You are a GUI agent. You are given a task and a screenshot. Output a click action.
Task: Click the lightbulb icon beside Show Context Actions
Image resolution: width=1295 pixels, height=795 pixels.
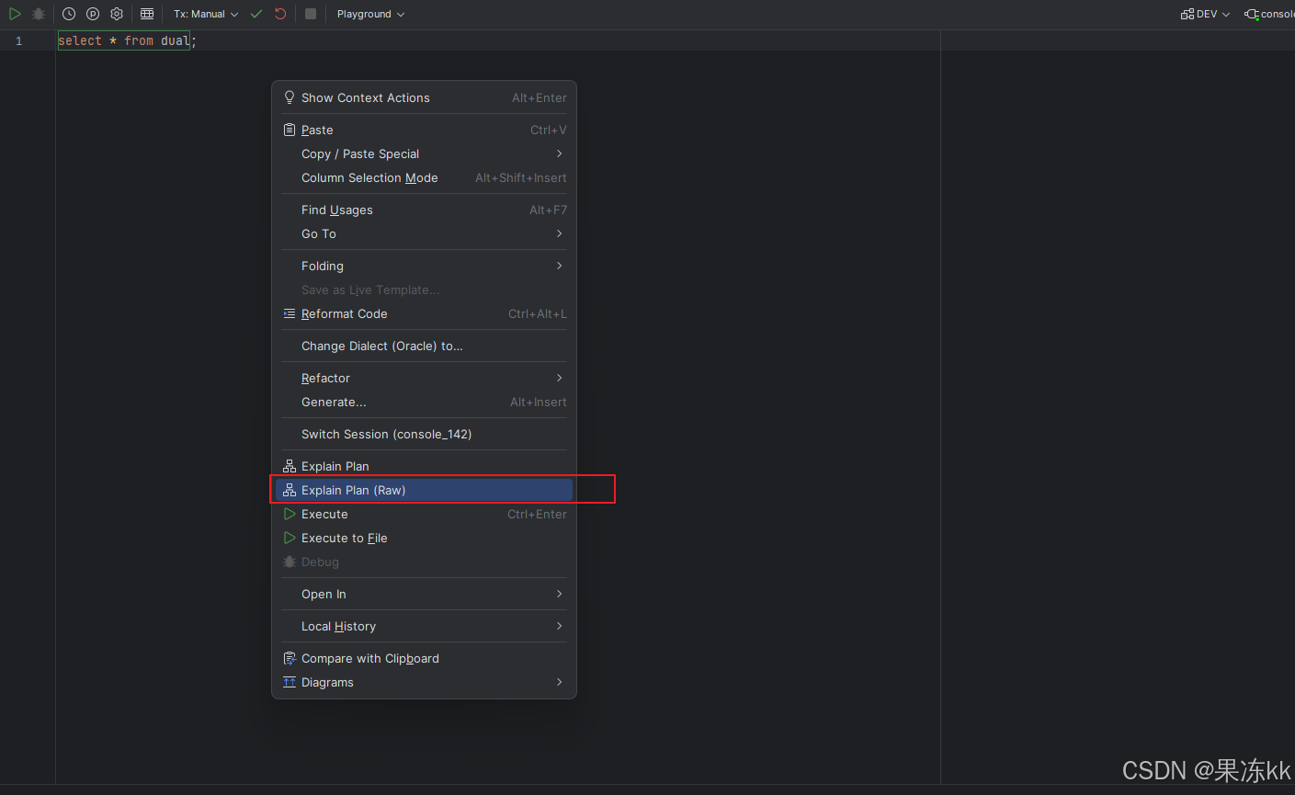(290, 97)
